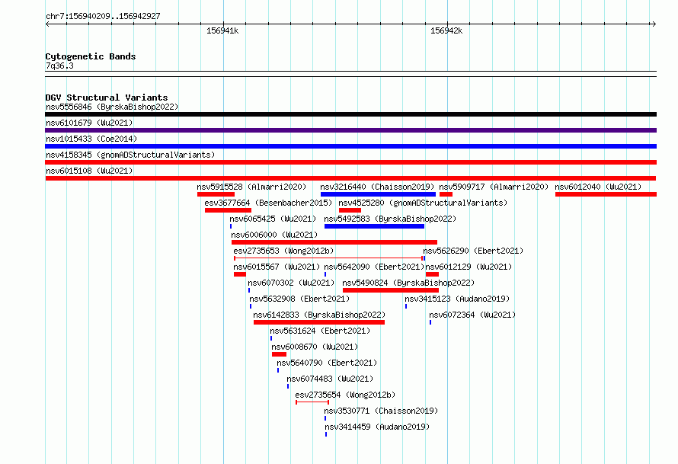This screenshot has height=464, width=678.
Task: Select esv3677664 (Besenbacher2015) label
Action: pyautogui.click(x=268, y=203)
